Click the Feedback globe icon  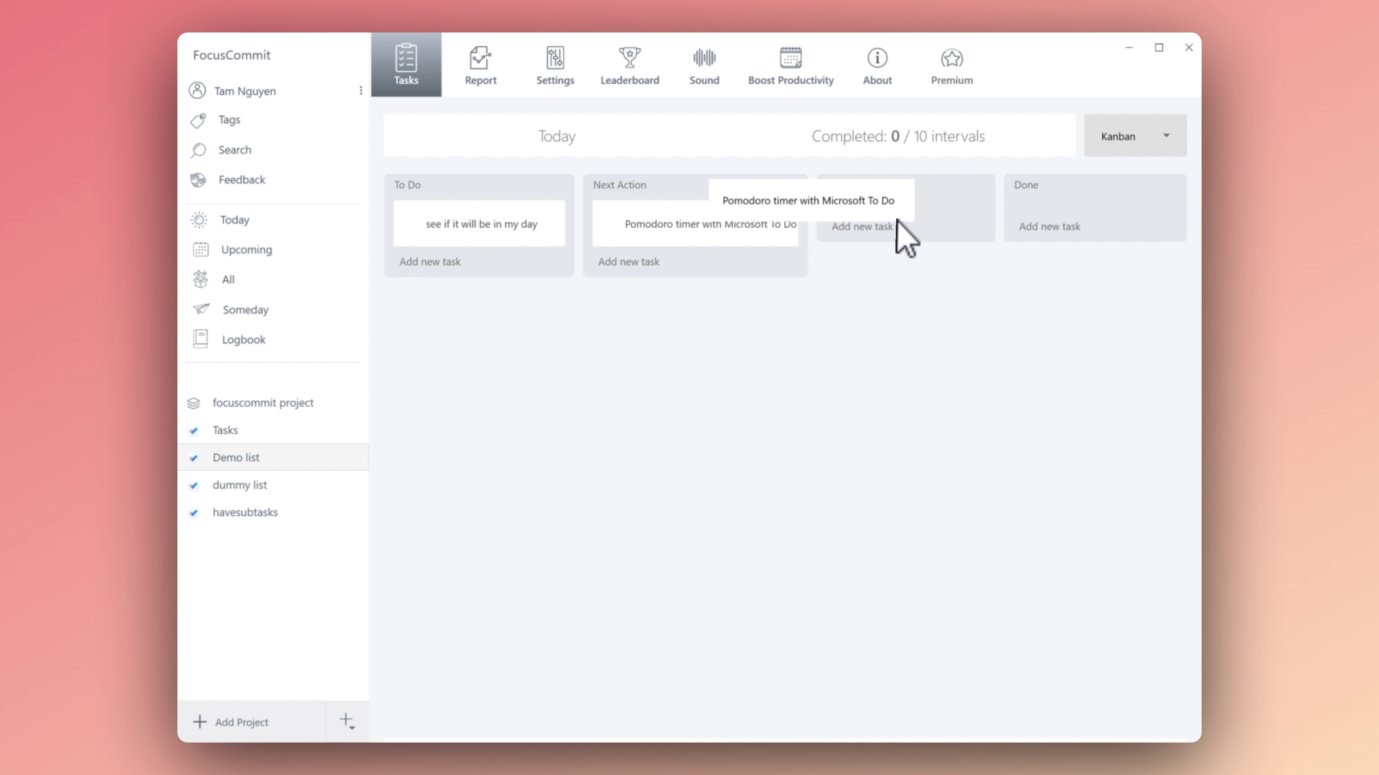[x=198, y=180]
